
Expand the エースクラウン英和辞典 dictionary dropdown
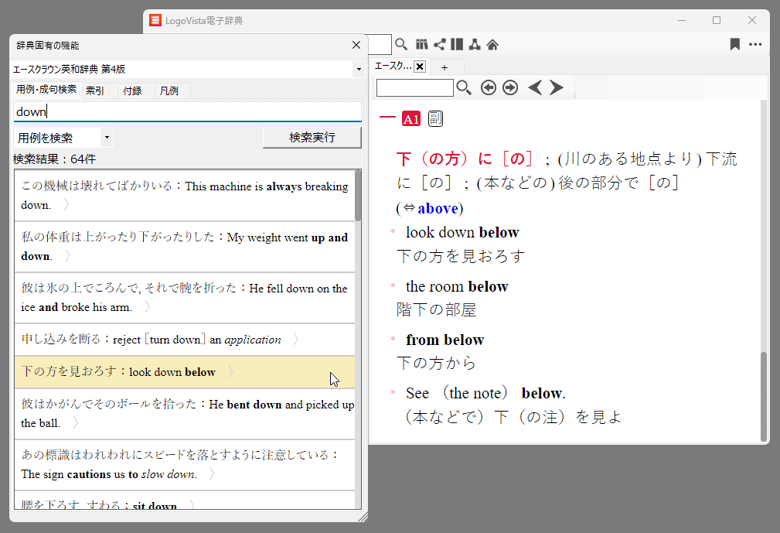(358, 70)
